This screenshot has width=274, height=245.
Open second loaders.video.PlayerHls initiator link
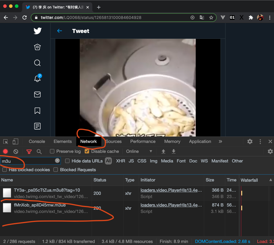click(171, 205)
